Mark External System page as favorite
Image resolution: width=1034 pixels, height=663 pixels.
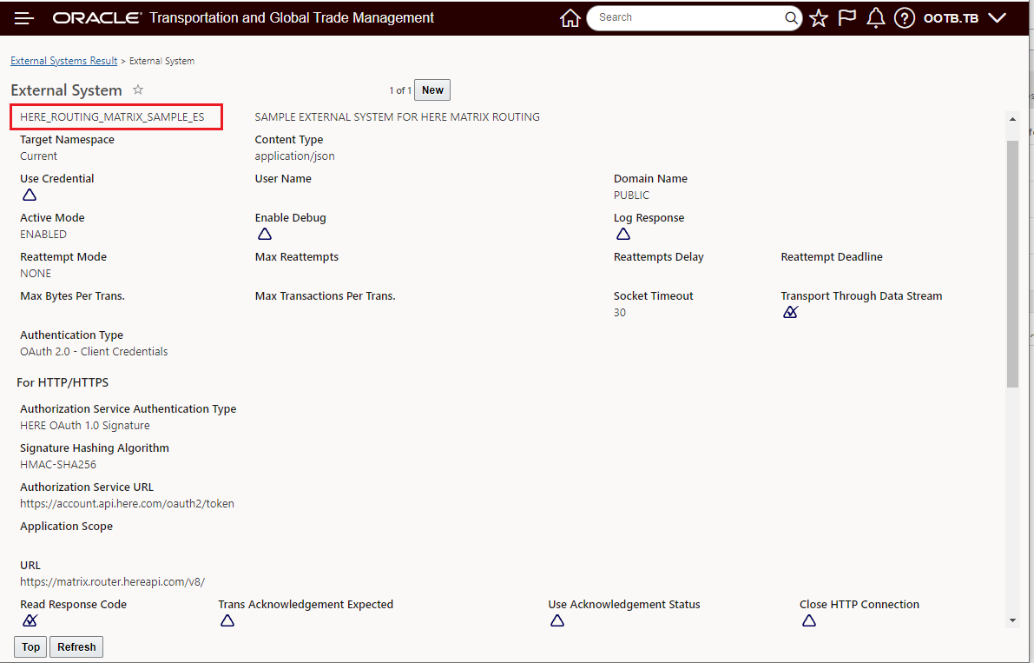pos(138,90)
